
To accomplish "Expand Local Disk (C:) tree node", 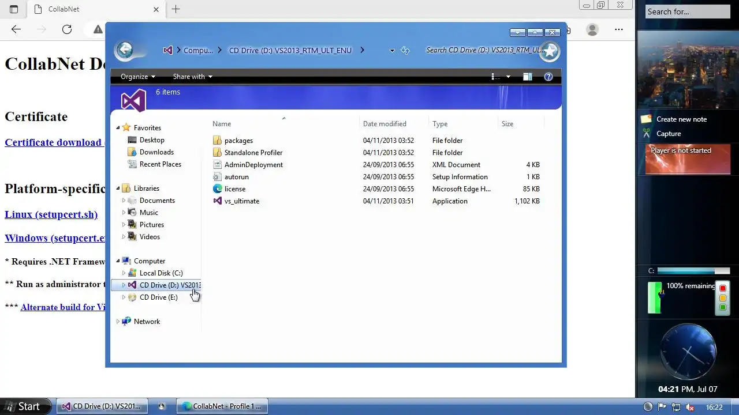I will click(x=124, y=273).
